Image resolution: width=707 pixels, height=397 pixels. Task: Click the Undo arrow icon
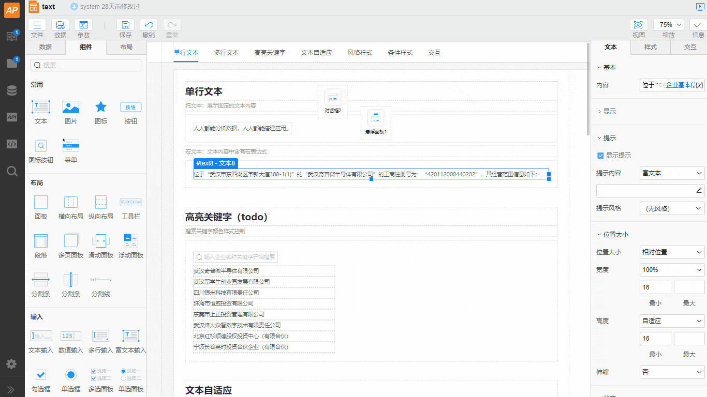(149, 25)
